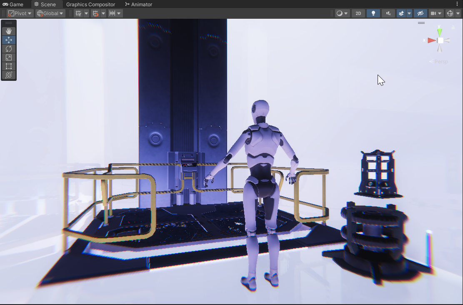Toggle scene audio mute button
This screenshot has height=305, width=463.
pyautogui.click(x=388, y=13)
